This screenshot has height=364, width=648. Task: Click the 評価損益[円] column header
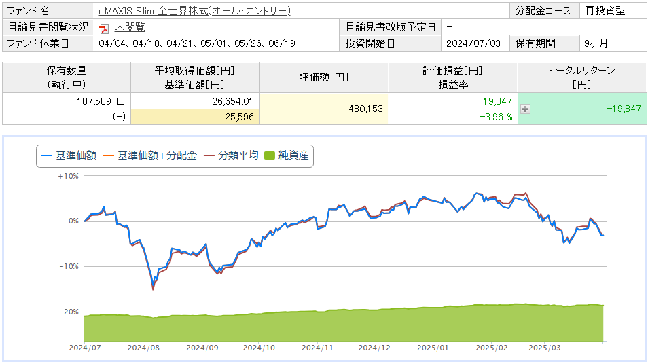(453, 77)
